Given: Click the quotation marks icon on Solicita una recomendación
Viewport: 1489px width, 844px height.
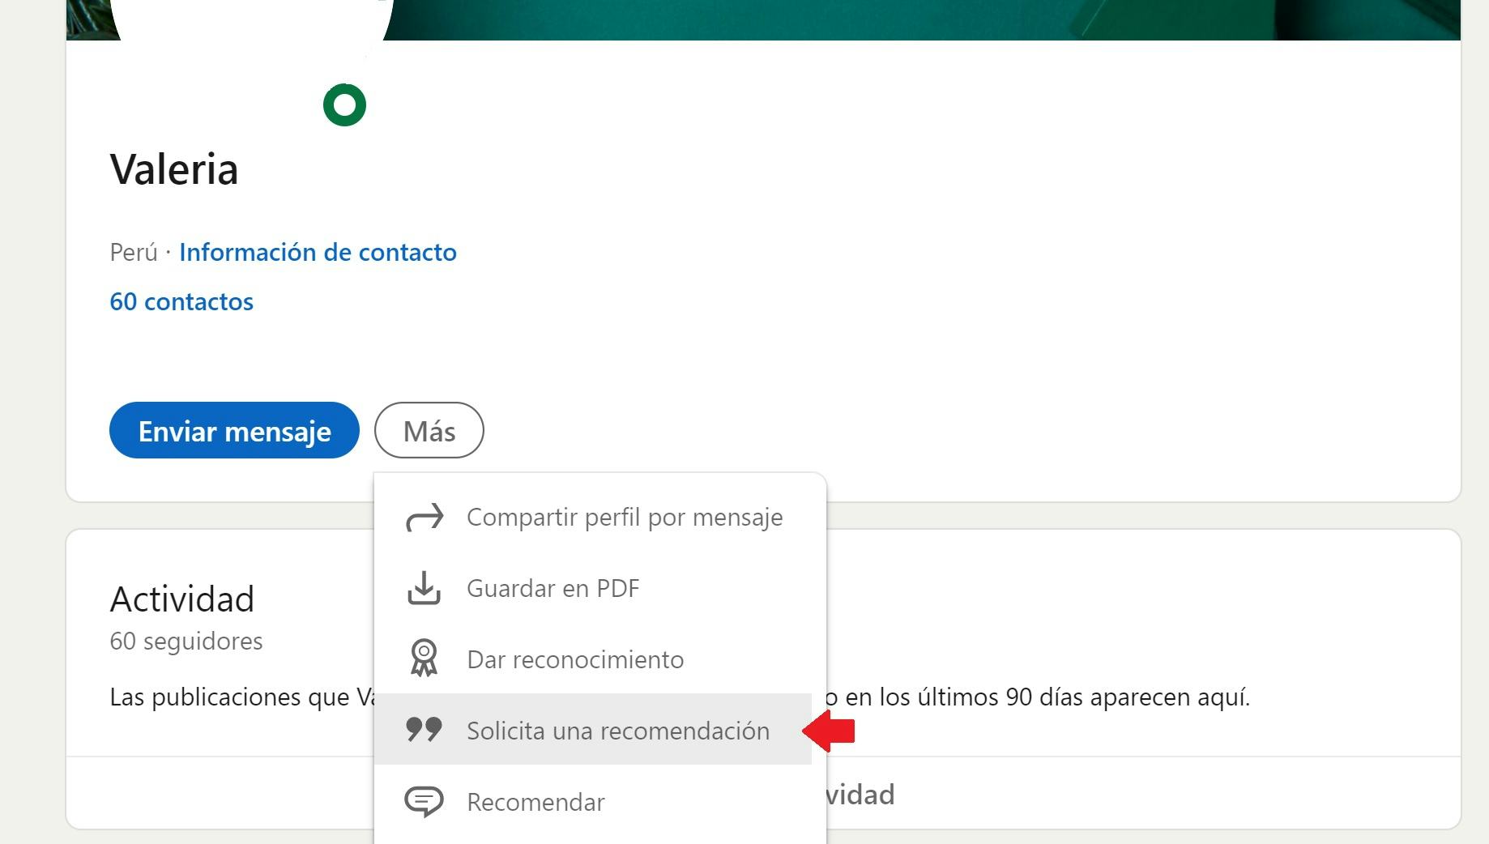Looking at the screenshot, I should click(x=423, y=730).
